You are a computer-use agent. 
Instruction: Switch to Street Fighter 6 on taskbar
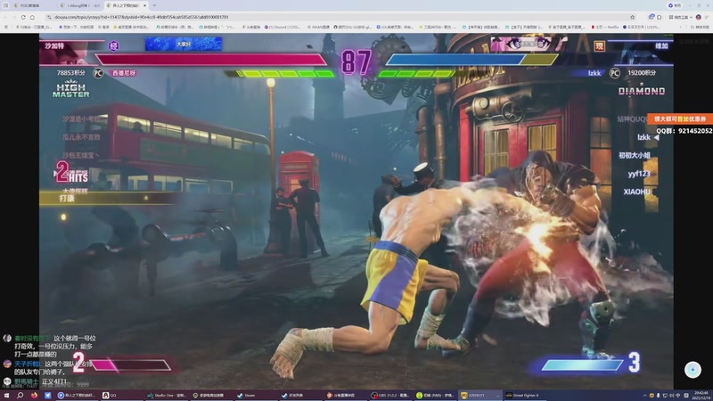[x=526, y=396]
